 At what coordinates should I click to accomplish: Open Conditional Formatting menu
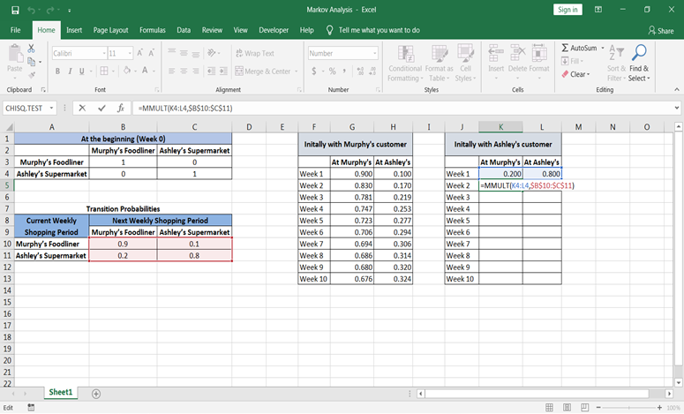tap(405, 64)
